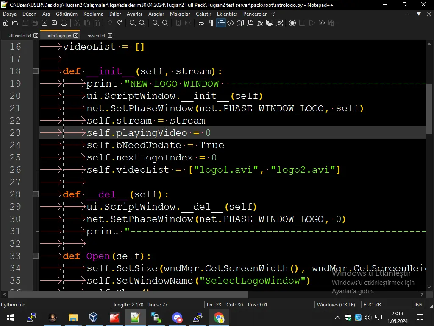Image resolution: width=434 pixels, height=326 pixels.
Task: Open the Makrolar menu
Action: pos(180,14)
